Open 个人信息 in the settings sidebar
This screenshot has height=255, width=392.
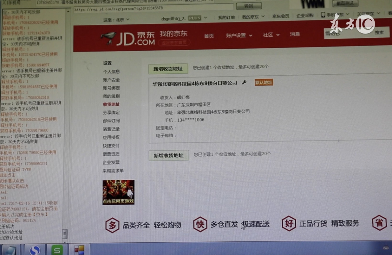[112, 72]
